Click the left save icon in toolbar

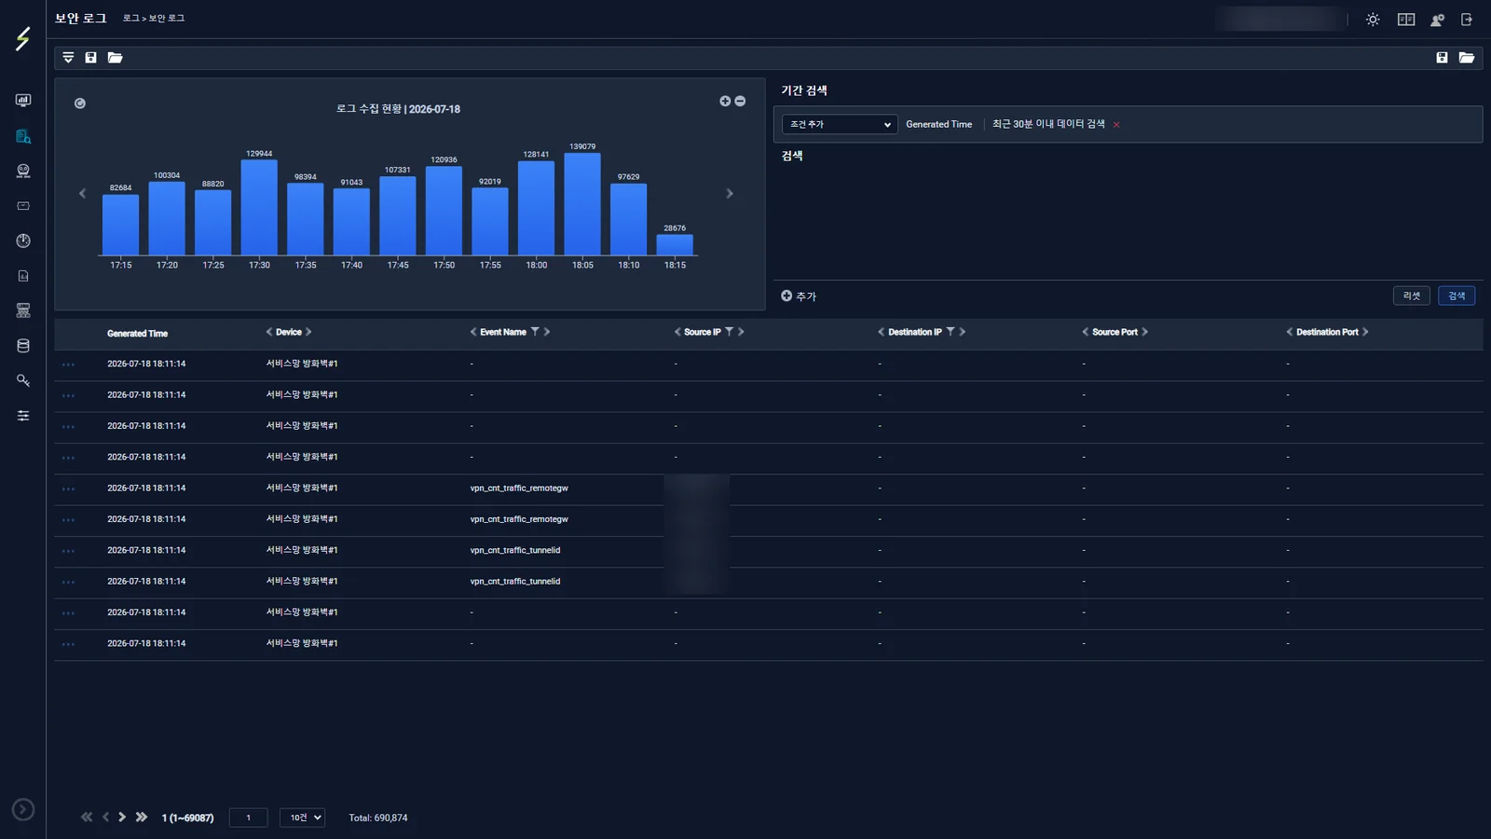tap(90, 58)
